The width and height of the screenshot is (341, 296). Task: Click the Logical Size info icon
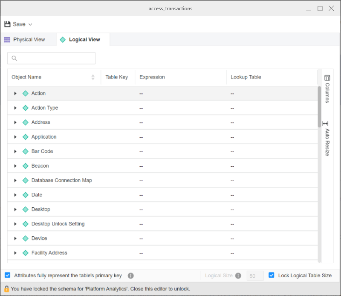coord(238,276)
